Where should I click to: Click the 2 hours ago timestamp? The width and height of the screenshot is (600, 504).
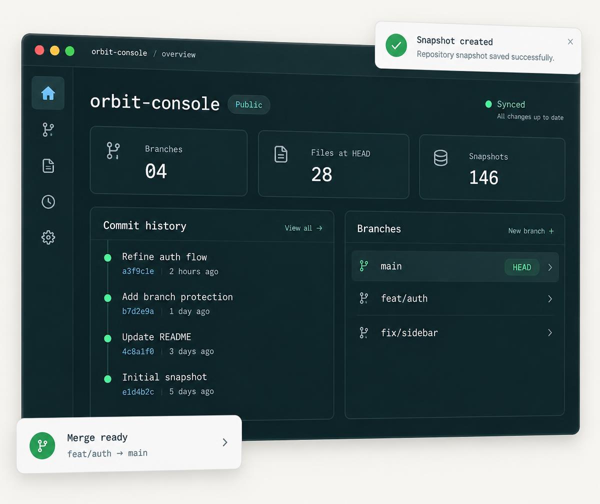193,271
